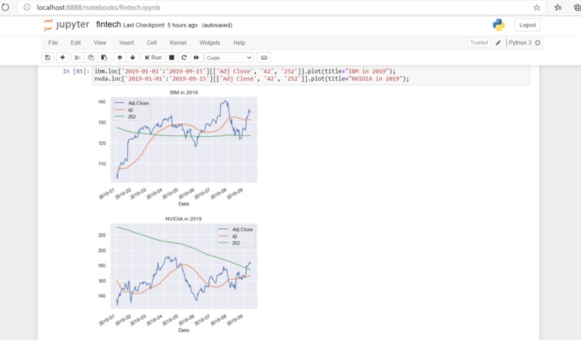The image size is (581, 340).
Task: Click the browser reload icon
Action: pos(5,7)
